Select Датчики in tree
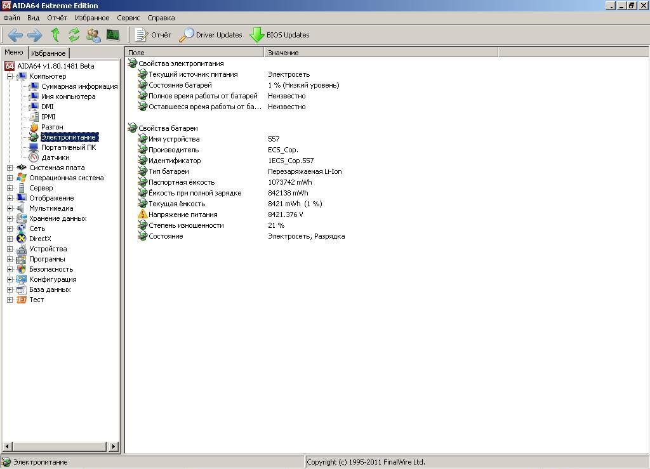Screen dimensions: 650x469 pyautogui.click(x=55, y=157)
